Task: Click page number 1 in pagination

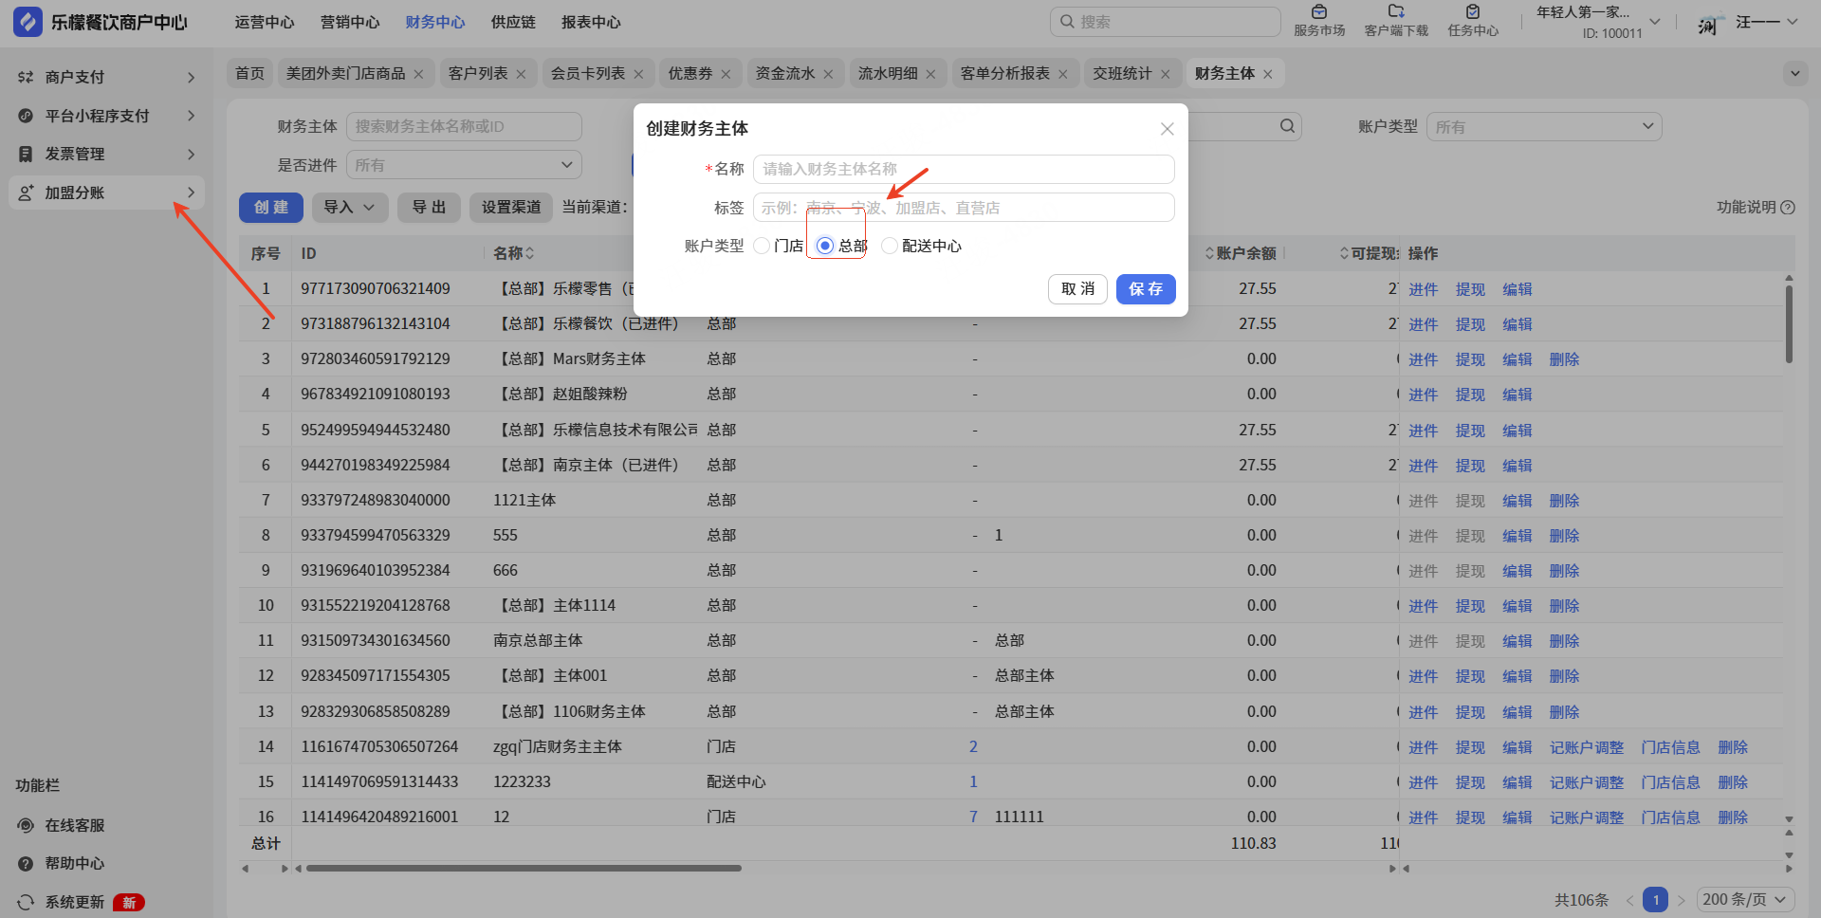Action: click(x=1655, y=900)
